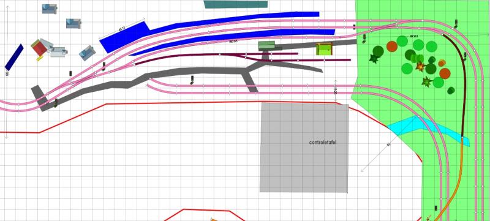Image resolution: width=490 pixels, height=221 pixels.
Task: Click the green station building above sidings
Action: pos(266,45)
